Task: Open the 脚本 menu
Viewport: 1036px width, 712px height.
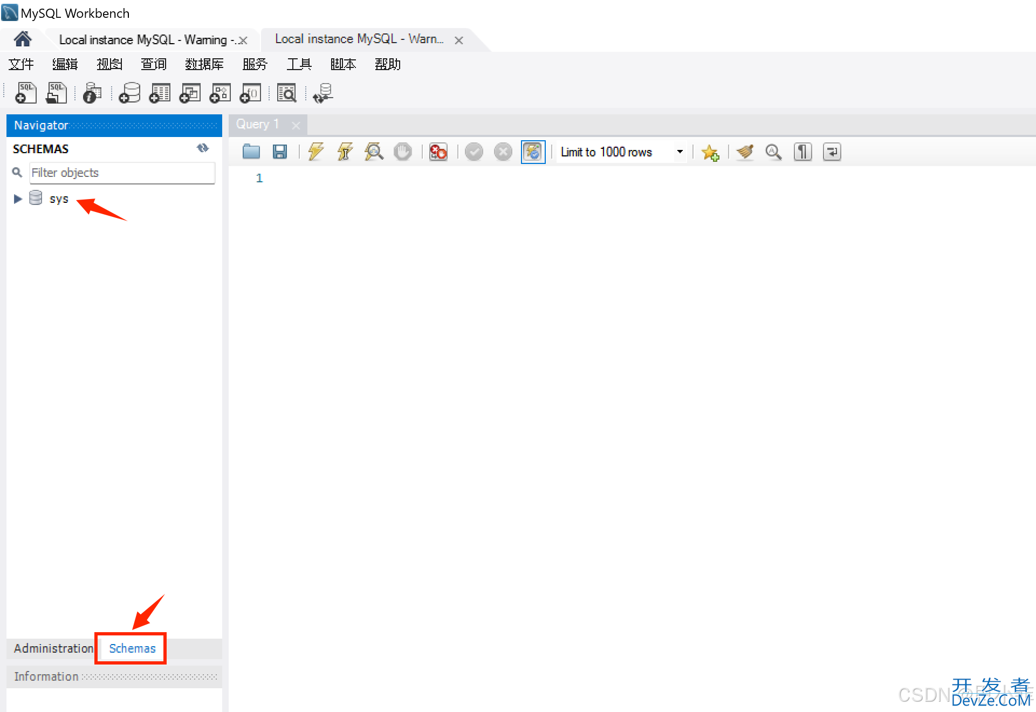Action: pyautogui.click(x=344, y=64)
